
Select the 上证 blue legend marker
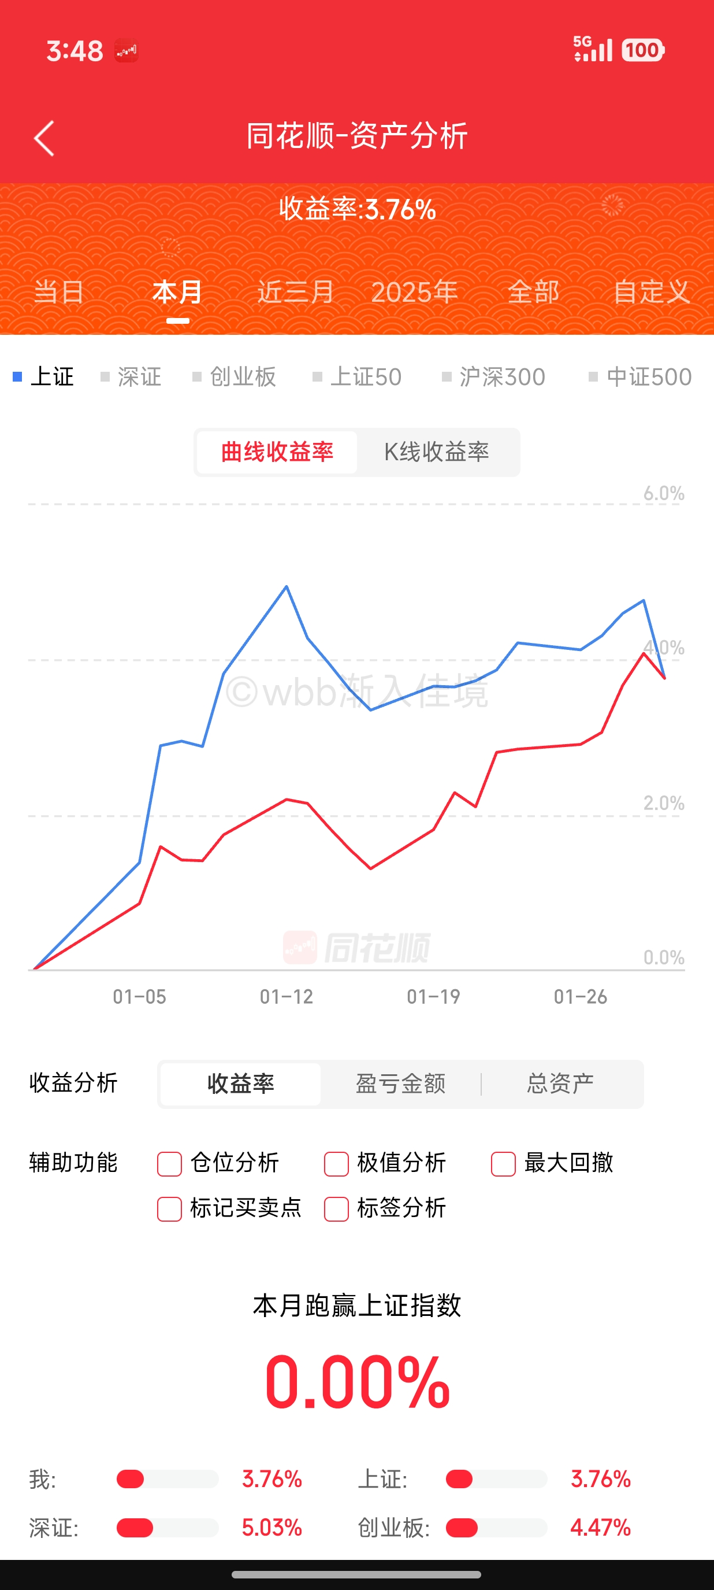pos(18,376)
